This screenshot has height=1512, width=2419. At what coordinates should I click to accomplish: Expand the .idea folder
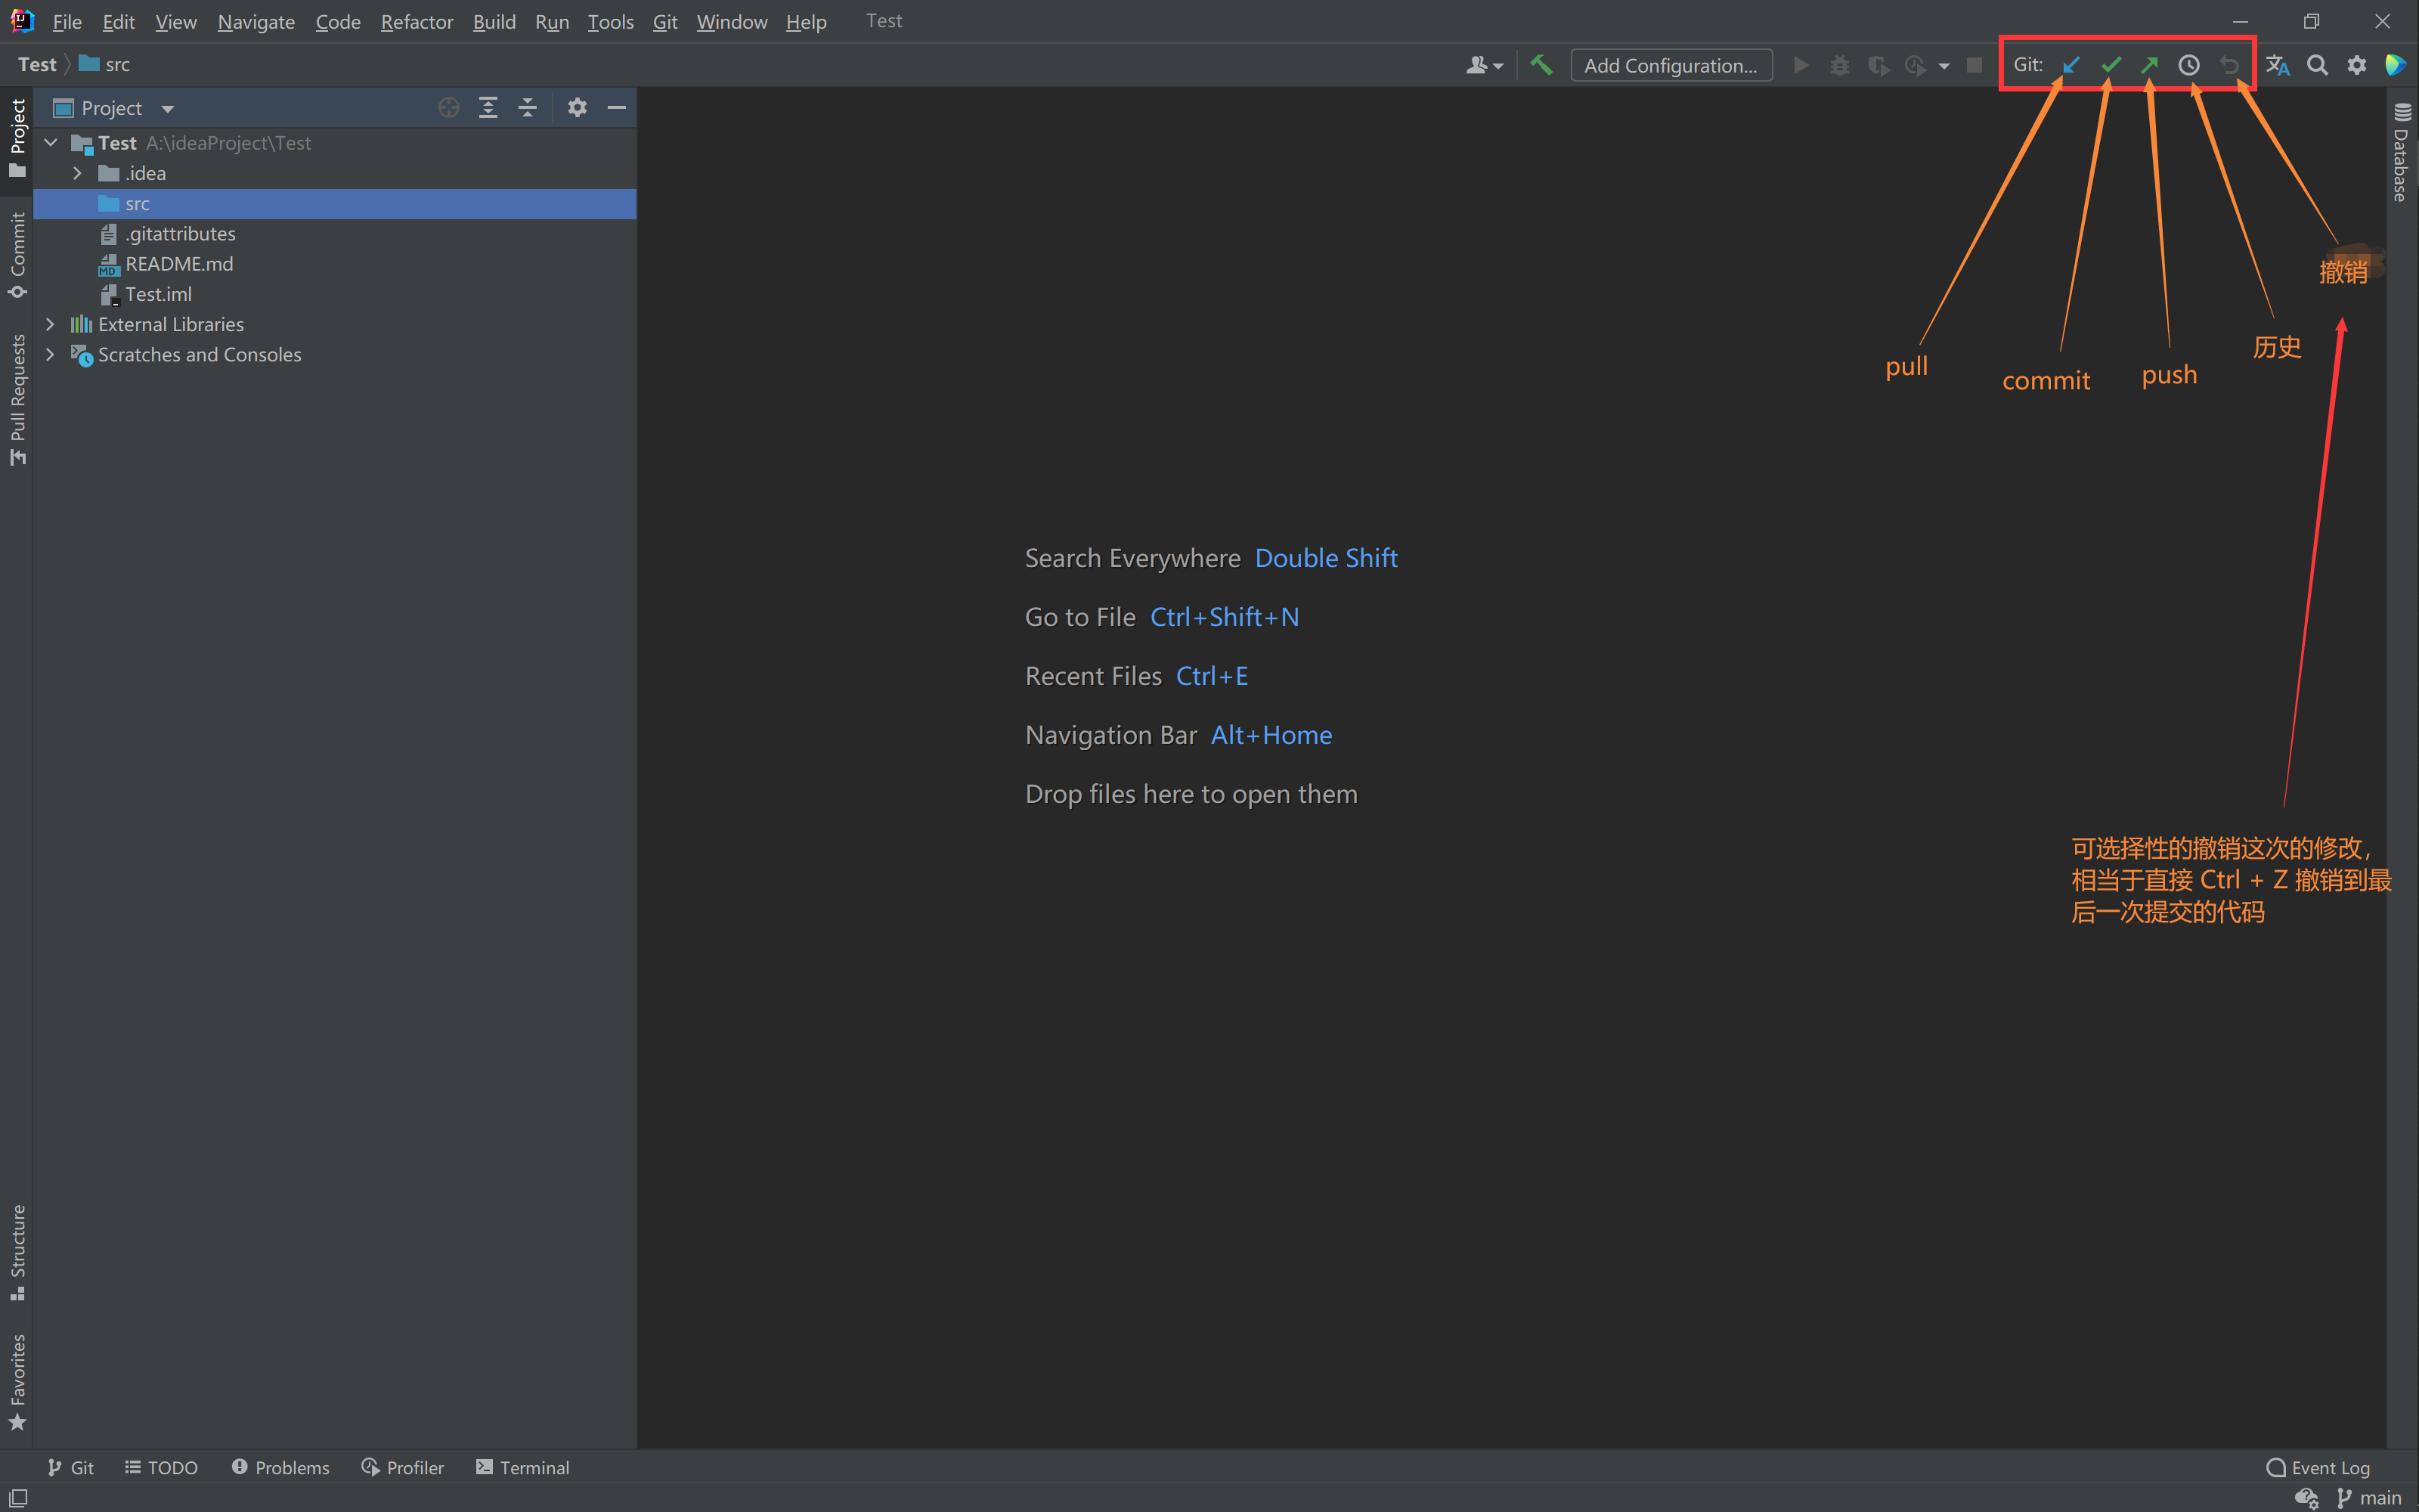click(x=77, y=173)
